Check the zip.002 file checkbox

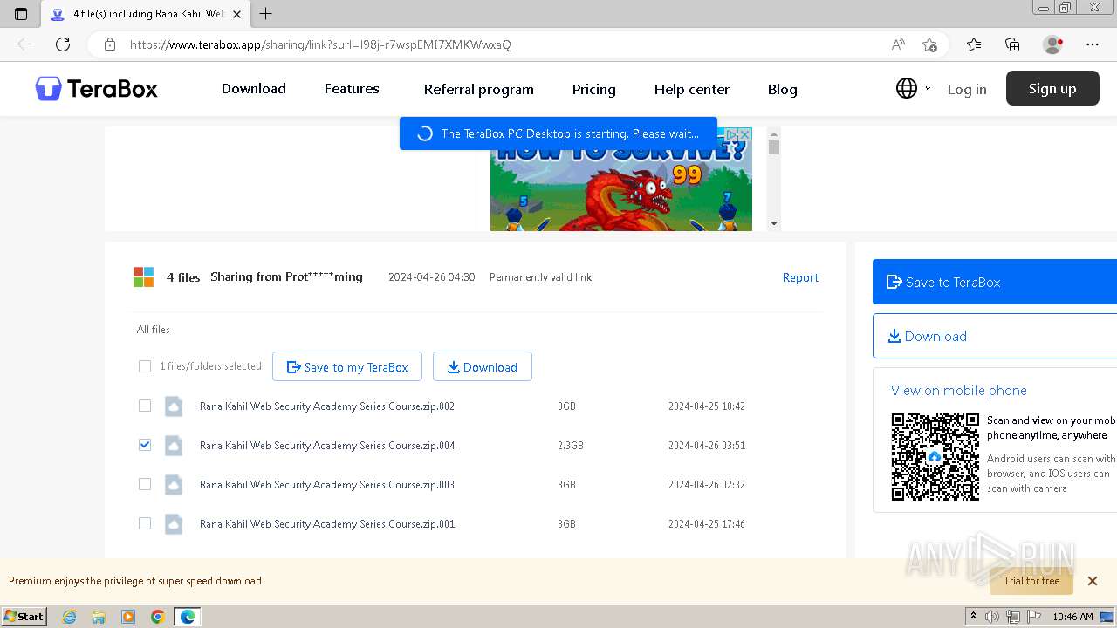[145, 406]
